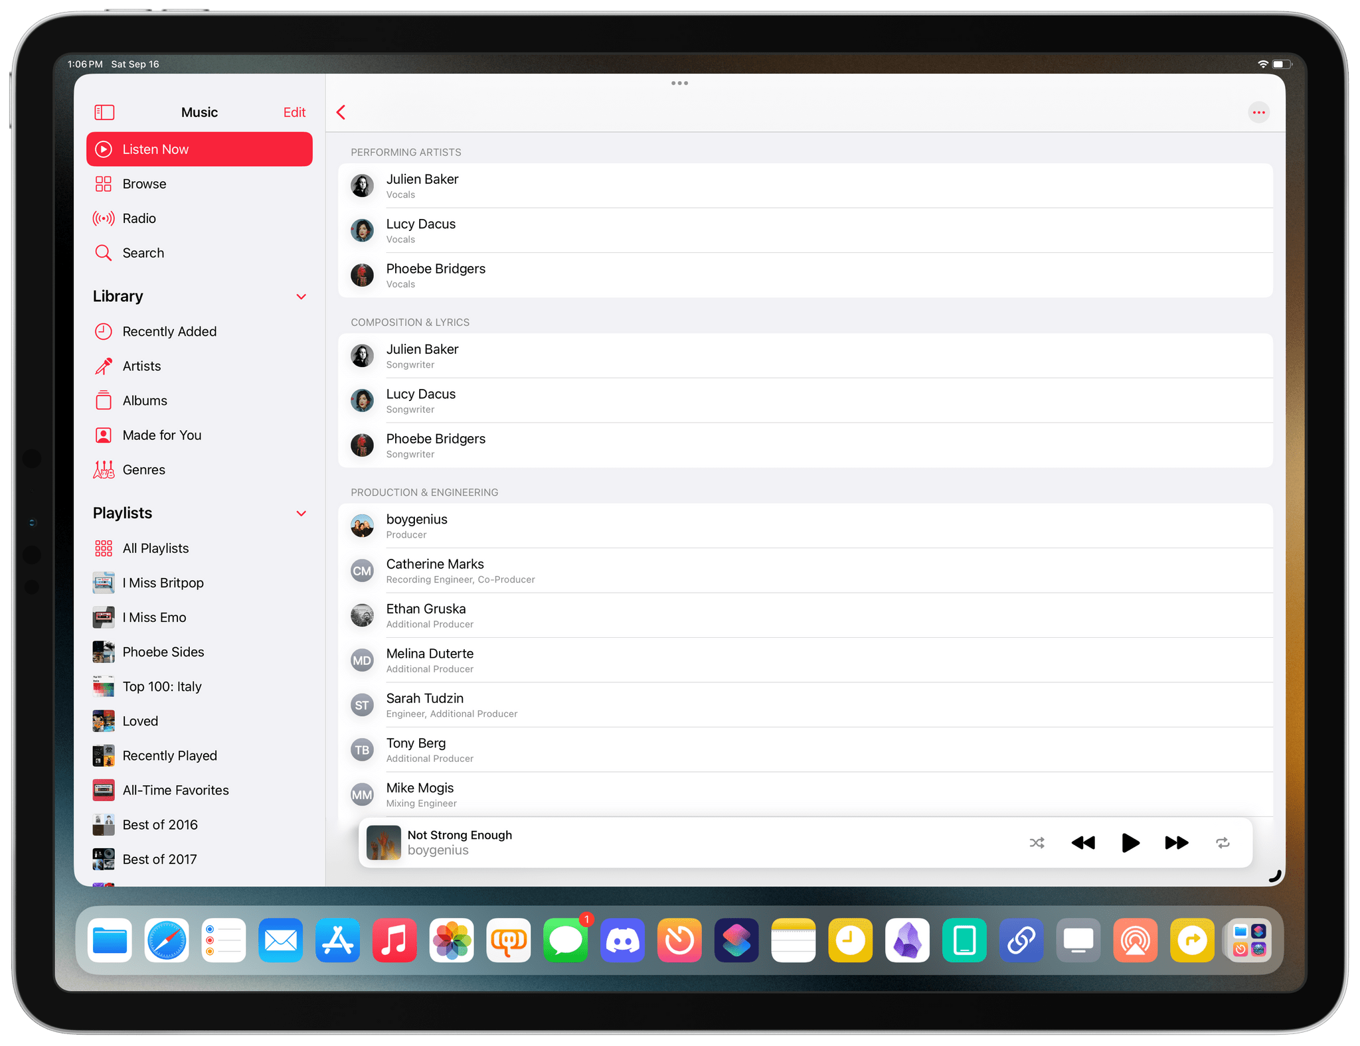Viewport: 1360px width, 1046px height.
Task: Toggle repeat in mini player
Action: (1223, 843)
